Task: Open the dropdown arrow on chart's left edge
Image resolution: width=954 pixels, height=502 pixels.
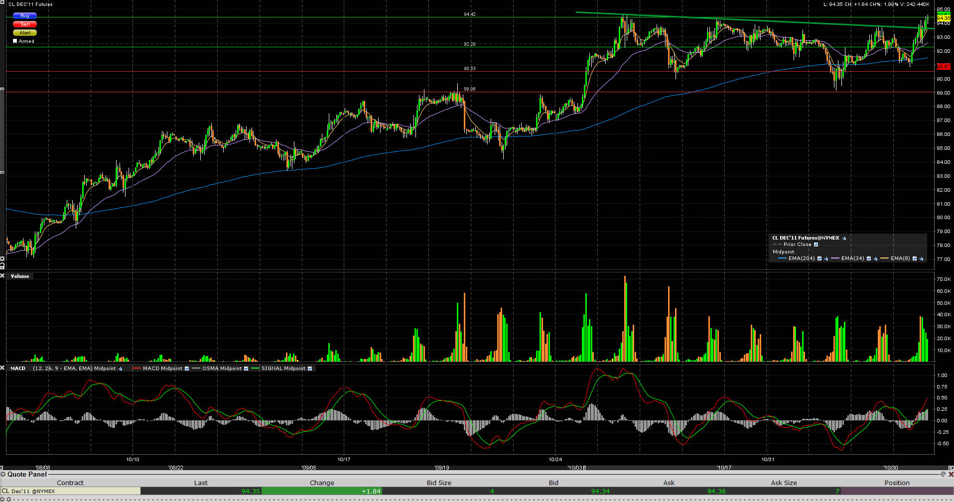Action: point(2,258)
